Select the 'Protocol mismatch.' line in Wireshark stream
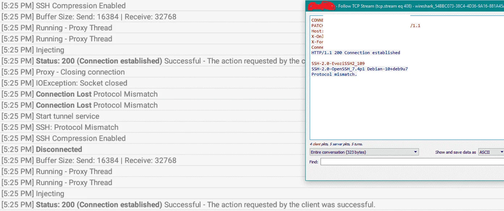Screen dimensions: 504x211 334,74
